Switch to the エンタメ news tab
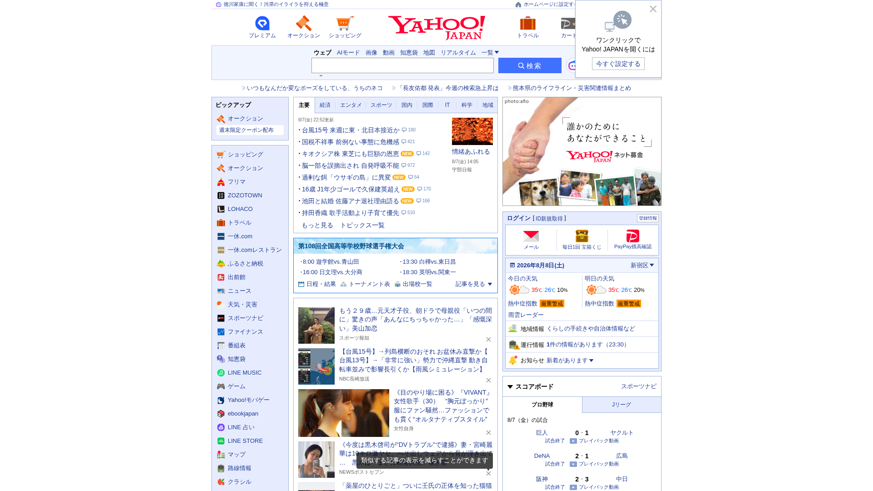Viewport: 873px width, 491px height. [x=351, y=105]
